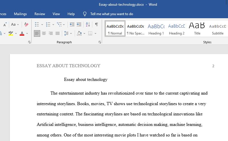Open the Help tab
This screenshot has width=228, height=141.
pyautogui.click(x=71, y=14)
